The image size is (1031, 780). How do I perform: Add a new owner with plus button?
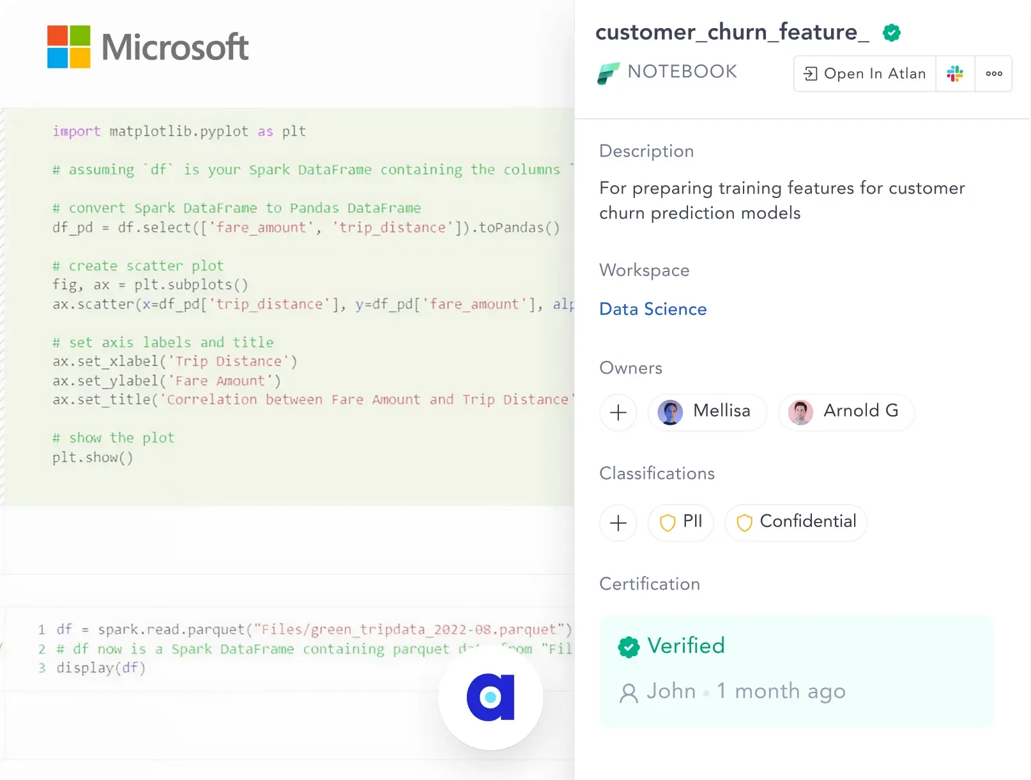click(x=618, y=413)
